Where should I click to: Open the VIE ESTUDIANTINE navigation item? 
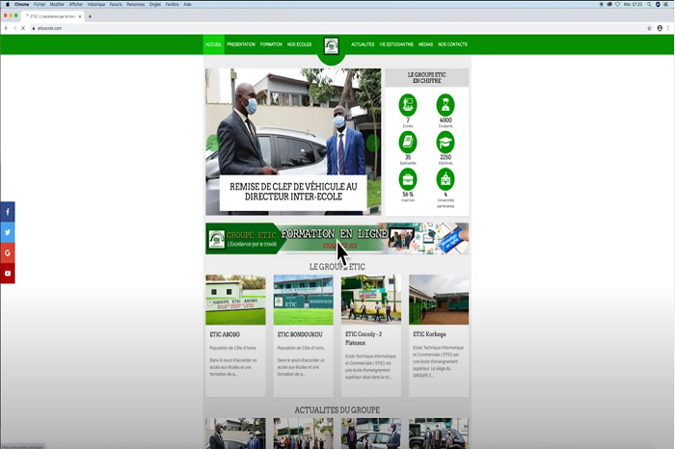396,44
